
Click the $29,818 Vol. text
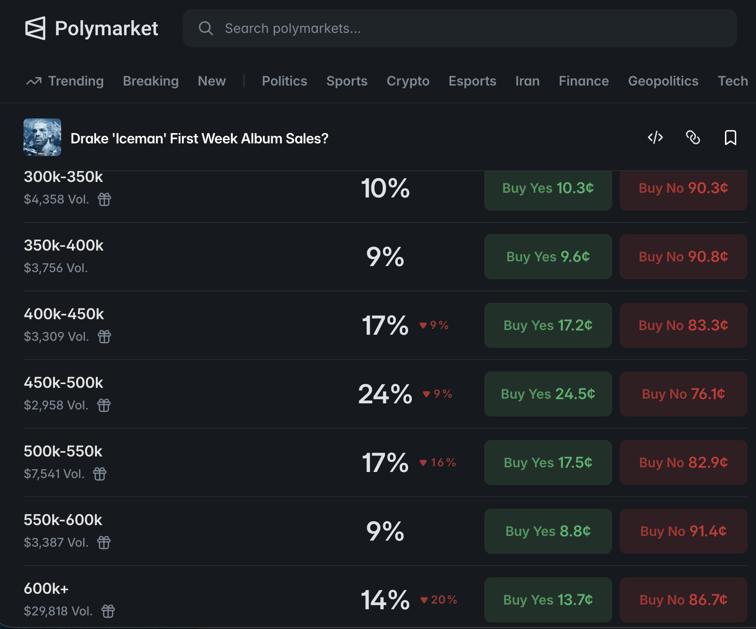point(58,611)
